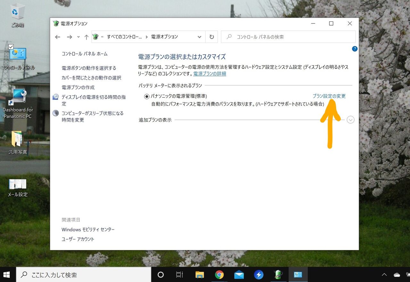This screenshot has height=282, width=410.
Task: Click the Control Panel taskbar icon
Action: tap(298, 275)
